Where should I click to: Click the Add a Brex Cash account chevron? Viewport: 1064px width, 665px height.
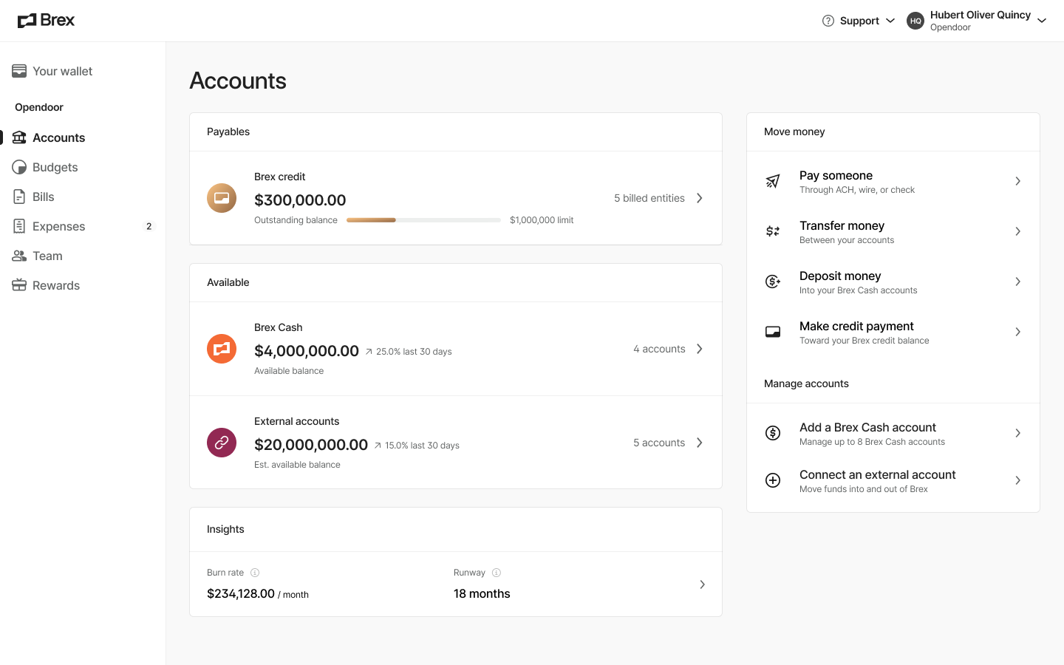coord(1017,433)
